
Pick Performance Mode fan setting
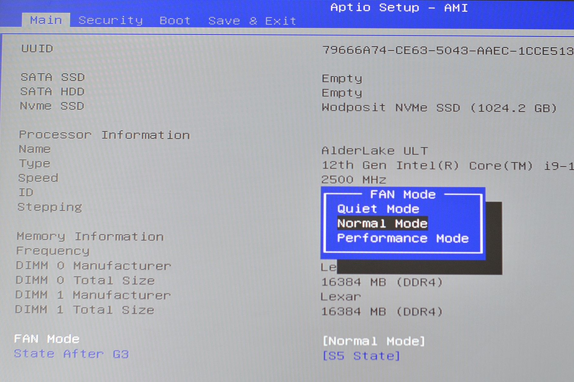click(403, 238)
